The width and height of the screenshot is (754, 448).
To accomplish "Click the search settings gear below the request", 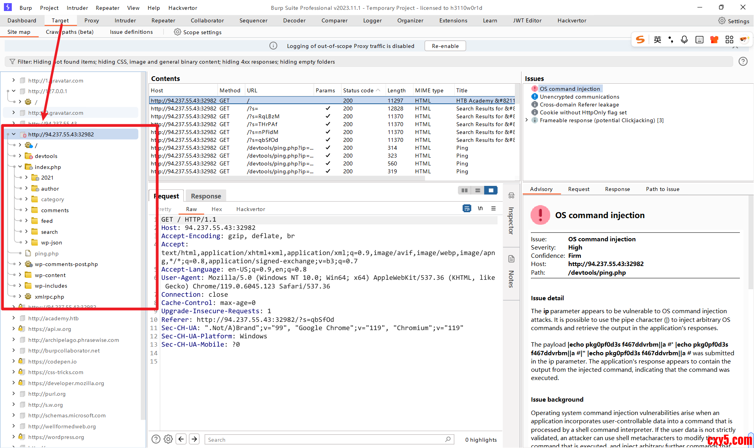I will [168, 439].
